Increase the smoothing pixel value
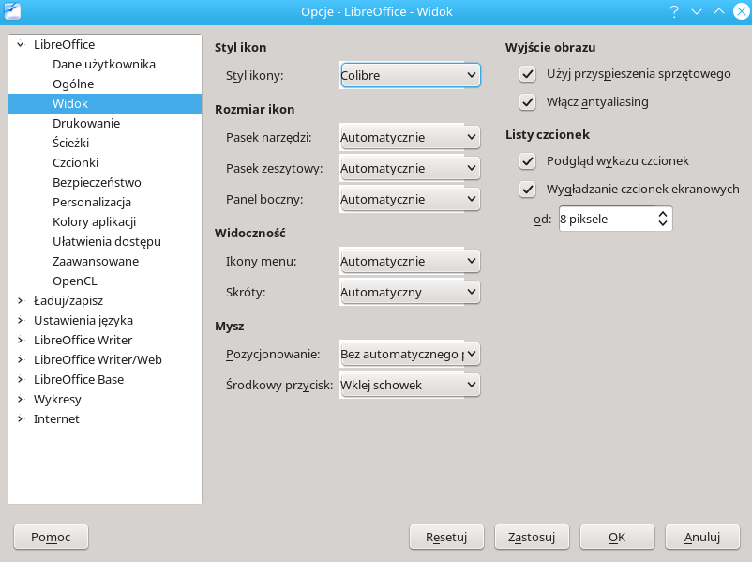The image size is (752, 562). [x=663, y=214]
